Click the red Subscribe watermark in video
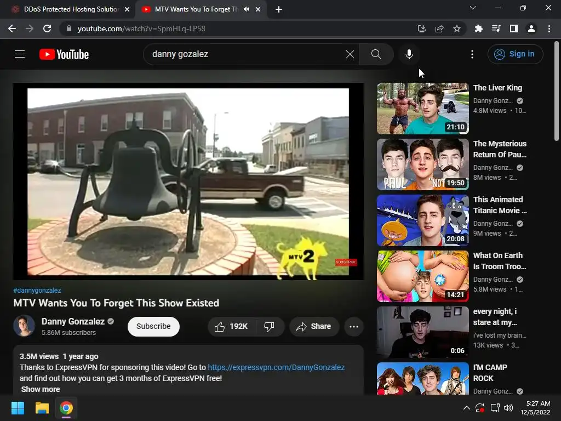This screenshot has height=421, width=561. [346, 262]
